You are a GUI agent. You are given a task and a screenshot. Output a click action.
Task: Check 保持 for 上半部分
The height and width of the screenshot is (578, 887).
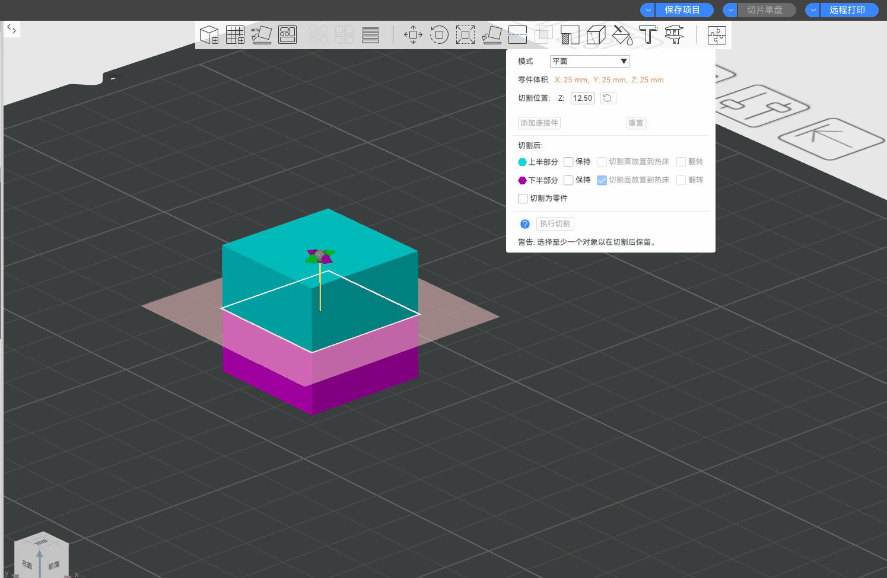[x=568, y=162]
